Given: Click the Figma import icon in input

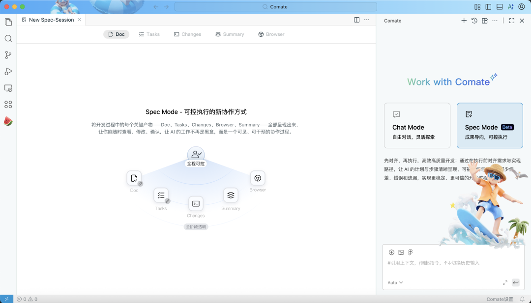Looking at the screenshot, I should pos(411,252).
